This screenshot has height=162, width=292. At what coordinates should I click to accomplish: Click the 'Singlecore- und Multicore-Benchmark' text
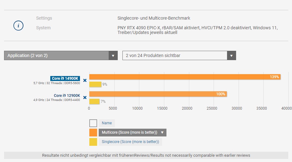pos(154,18)
